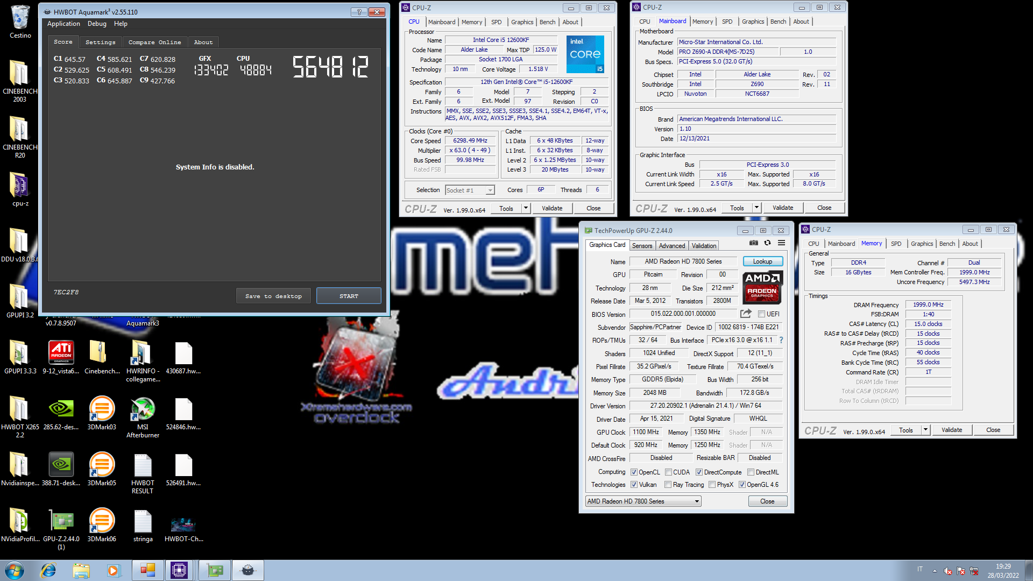Toggle the CUDA checkbox
Image resolution: width=1033 pixels, height=581 pixels.
pyautogui.click(x=668, y=472)
